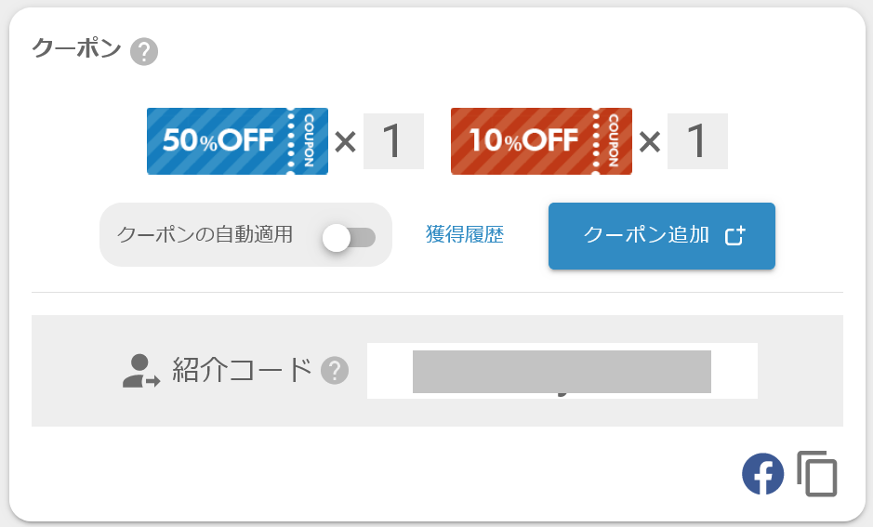
Task: Click the 10%OFF coupon quantity box
Action: point(697,141)
